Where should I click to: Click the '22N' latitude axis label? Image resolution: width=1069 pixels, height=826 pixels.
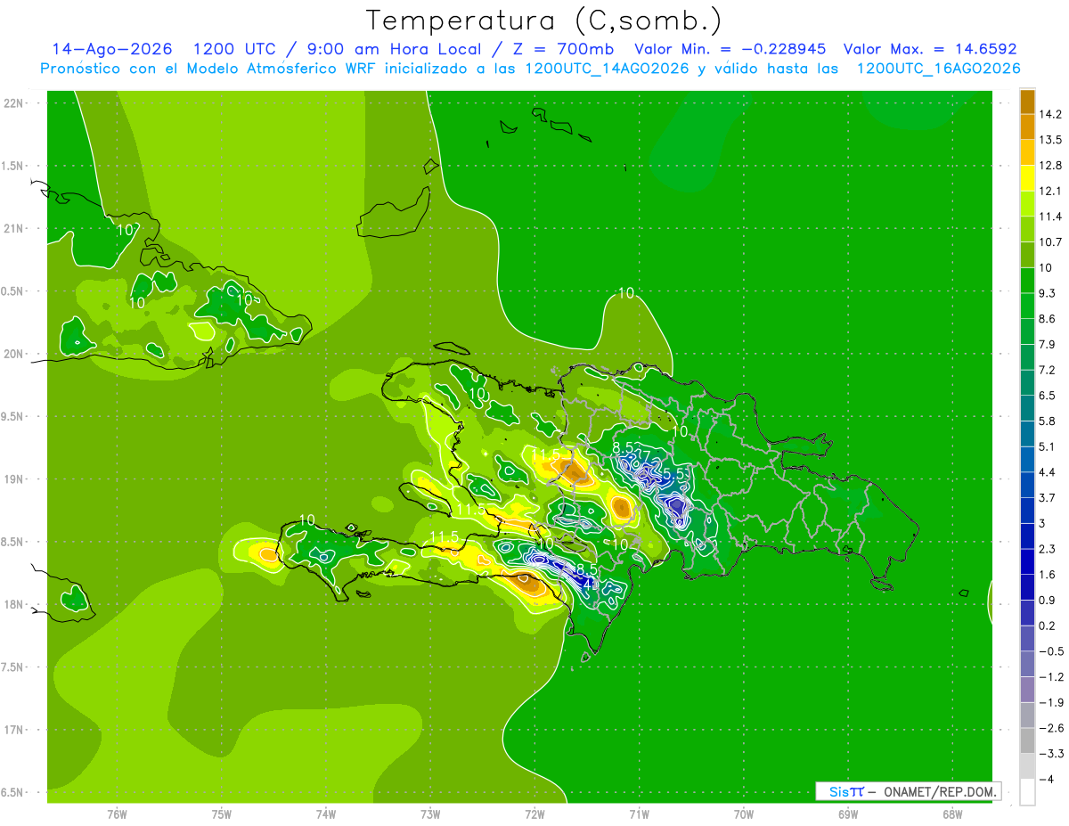(14, 103)
